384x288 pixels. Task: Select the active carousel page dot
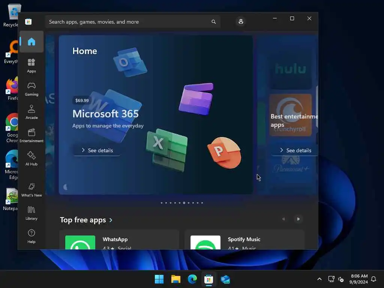coord(184,203)
